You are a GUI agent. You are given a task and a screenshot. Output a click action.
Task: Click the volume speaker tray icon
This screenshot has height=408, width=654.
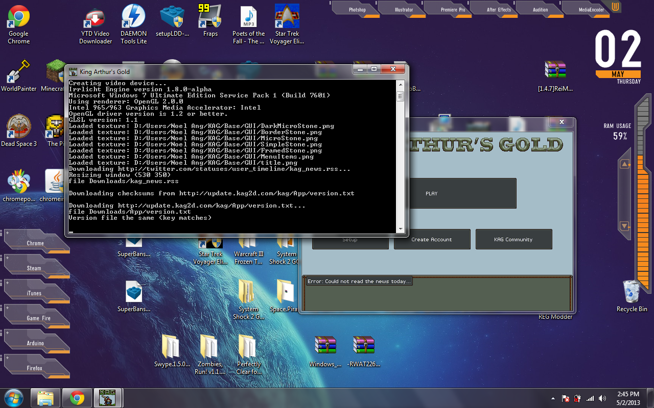point(602,398)
